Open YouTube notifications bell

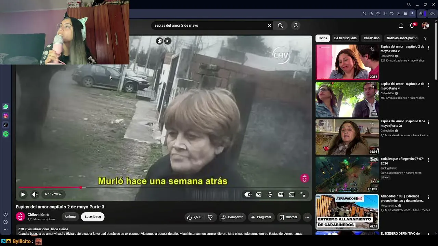pos(412,25)
